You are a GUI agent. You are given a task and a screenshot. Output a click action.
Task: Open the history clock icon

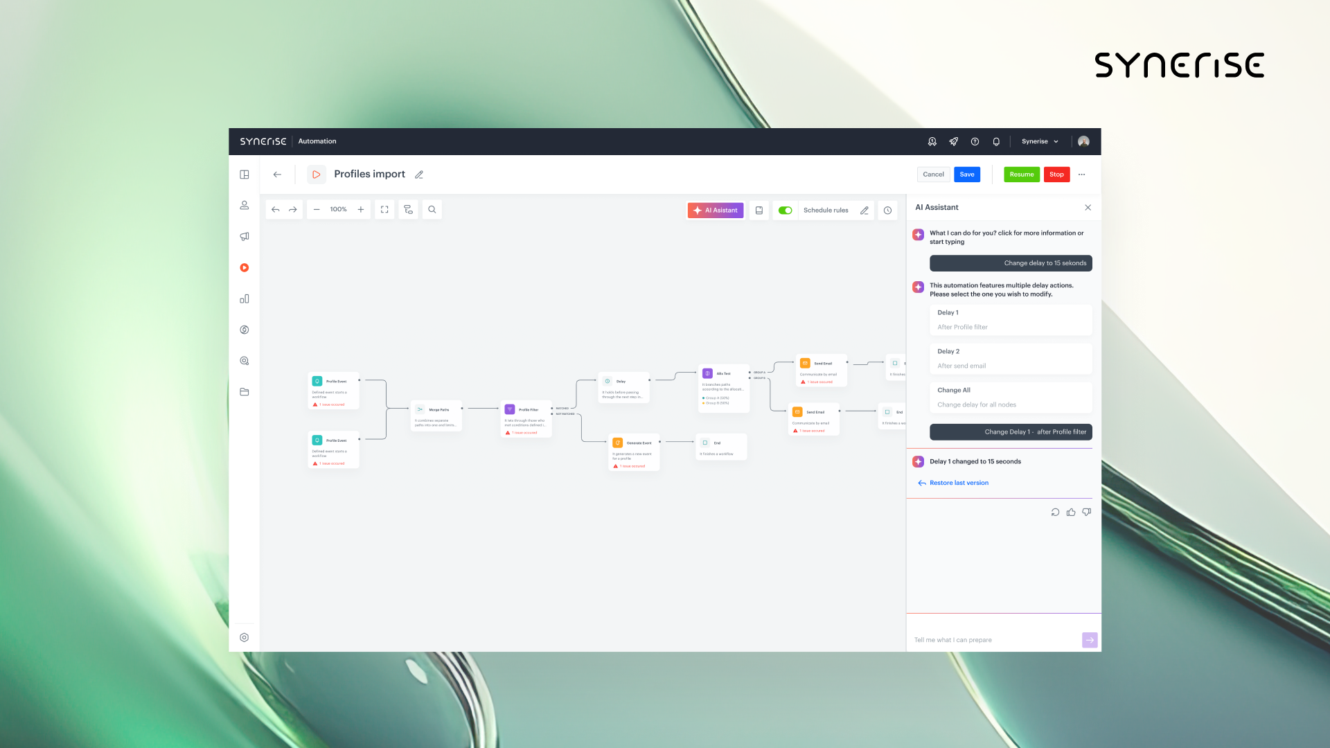pos(887,211)
